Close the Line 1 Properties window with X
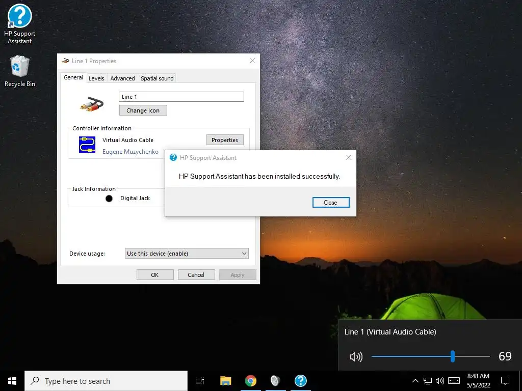This screenshot has height=391, width=522. point(252,61)
